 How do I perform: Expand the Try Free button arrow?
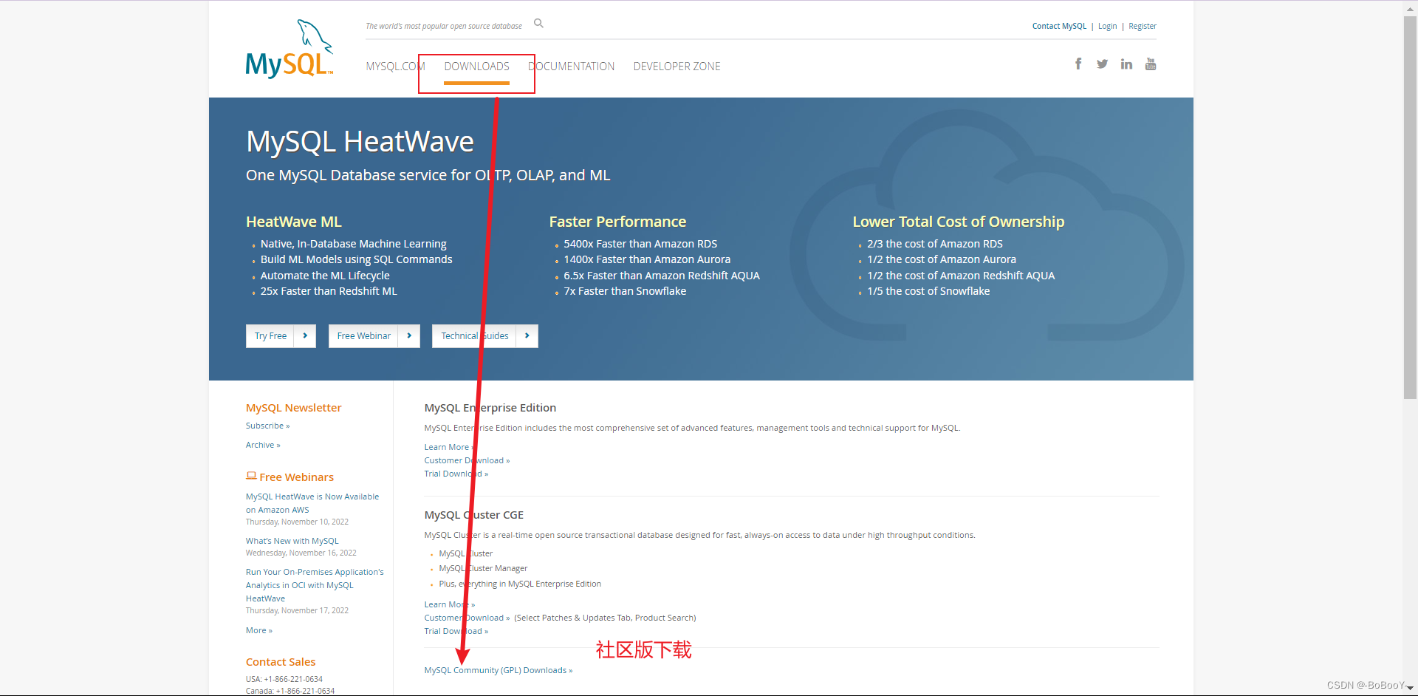tap(305, 335)
